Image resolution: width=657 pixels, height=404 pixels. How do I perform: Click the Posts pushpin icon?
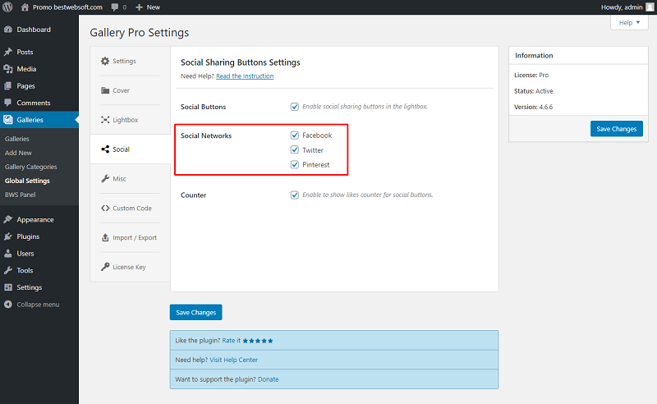pos(8,52)
